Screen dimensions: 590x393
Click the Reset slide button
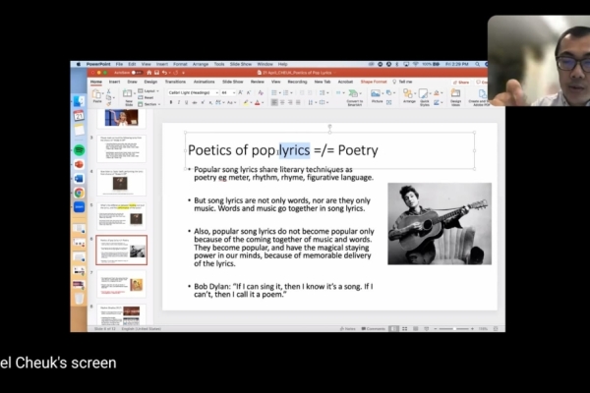coord(147,97)
